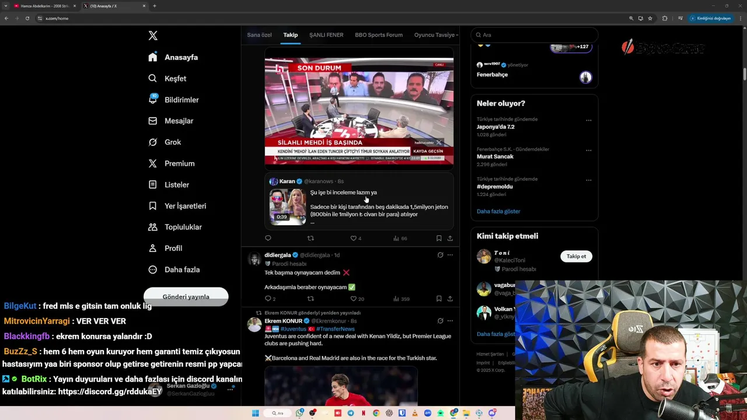Image resolution: width=747 pixels, height=420 pixels.
Task: Click Gönderi yayınla button
Action: coord(186,296)
